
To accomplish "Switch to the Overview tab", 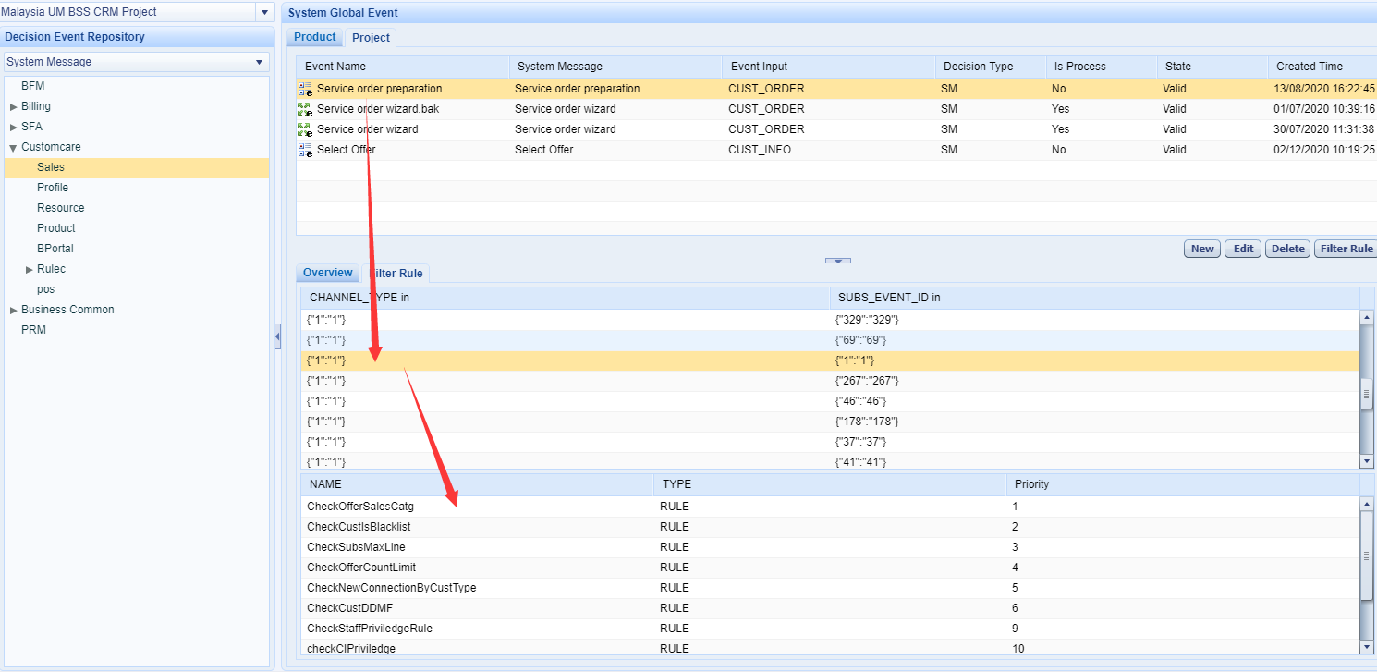I will 328,273.
